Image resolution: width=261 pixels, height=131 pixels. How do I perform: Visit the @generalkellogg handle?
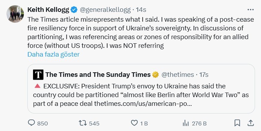[105, 10]
